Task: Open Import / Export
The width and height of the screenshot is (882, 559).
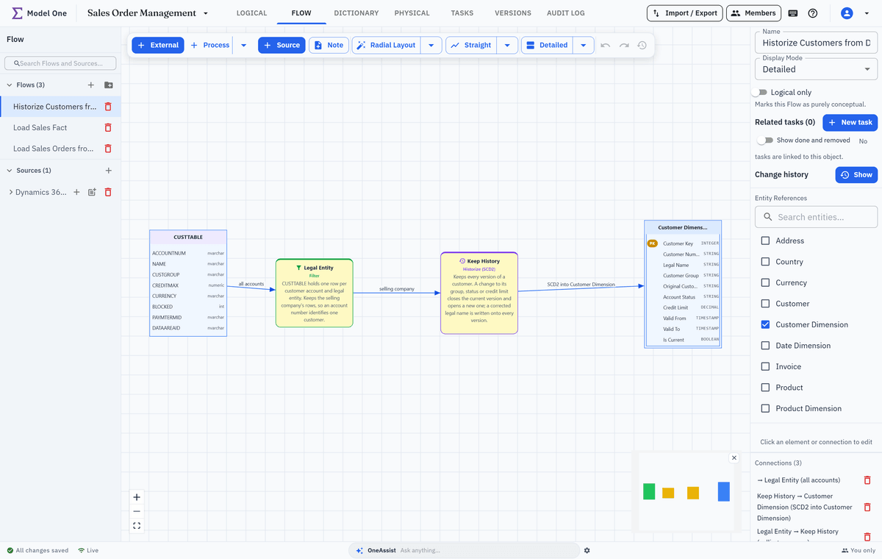Action: point(685,13)
